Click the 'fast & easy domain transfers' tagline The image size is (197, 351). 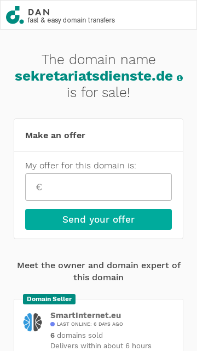[71, 20]
